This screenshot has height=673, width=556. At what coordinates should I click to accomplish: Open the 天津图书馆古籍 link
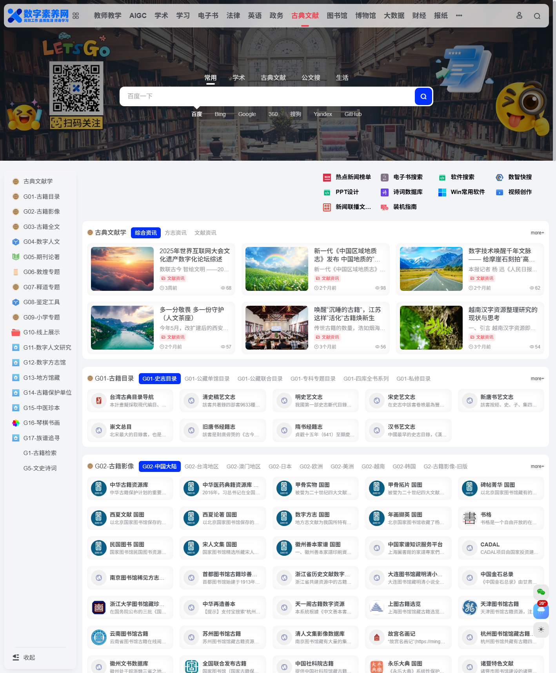coord(501,608)
